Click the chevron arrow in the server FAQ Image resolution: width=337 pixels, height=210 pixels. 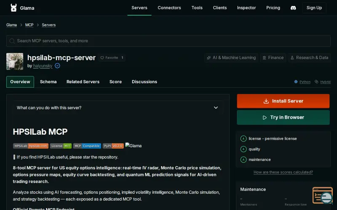pyautogui.click(x=216, y=108)
